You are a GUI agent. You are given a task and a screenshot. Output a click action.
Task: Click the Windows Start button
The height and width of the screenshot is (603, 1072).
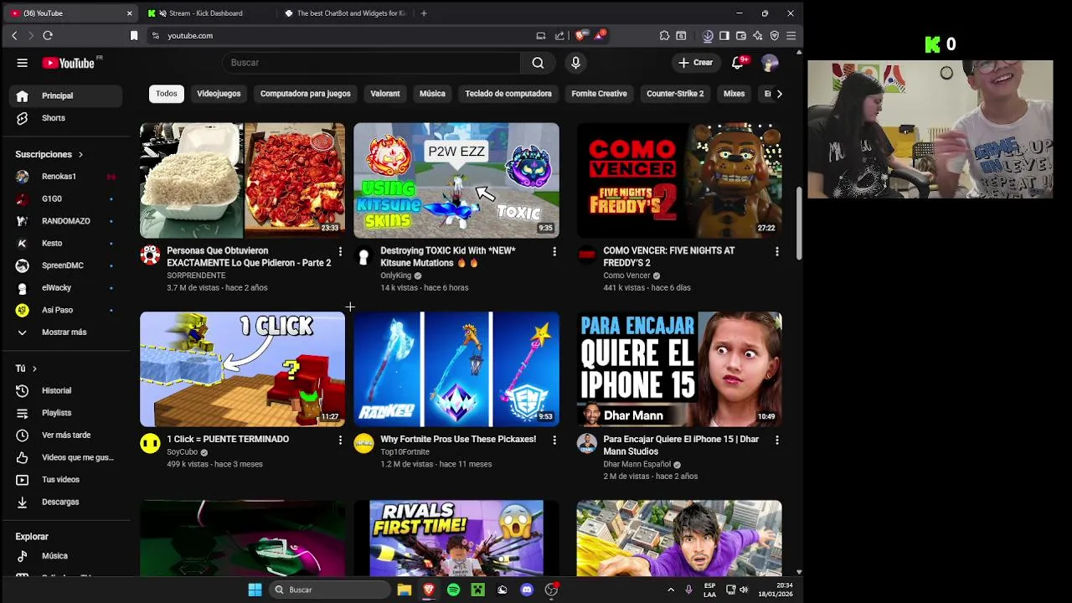click(x=255, y=590)
